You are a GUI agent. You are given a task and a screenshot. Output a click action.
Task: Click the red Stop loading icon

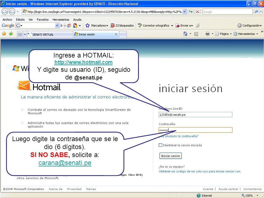coord(197,12)
